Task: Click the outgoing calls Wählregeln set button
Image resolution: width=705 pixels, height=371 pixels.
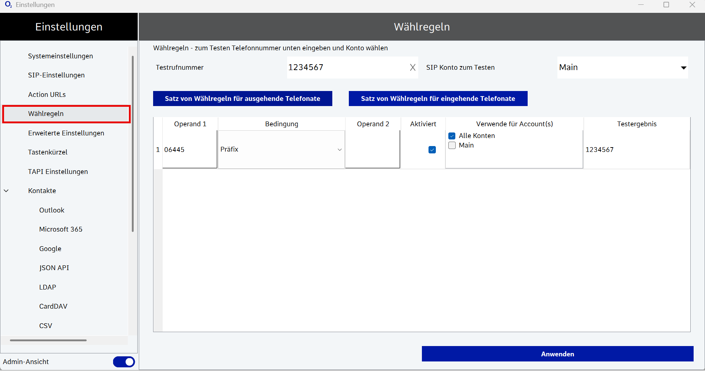Action: (242, 99)
